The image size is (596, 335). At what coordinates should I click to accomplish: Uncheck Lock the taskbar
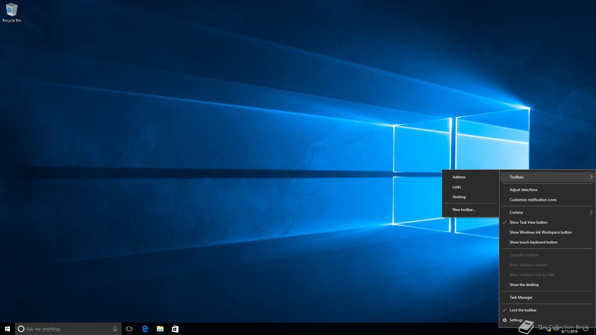[548, 310]
